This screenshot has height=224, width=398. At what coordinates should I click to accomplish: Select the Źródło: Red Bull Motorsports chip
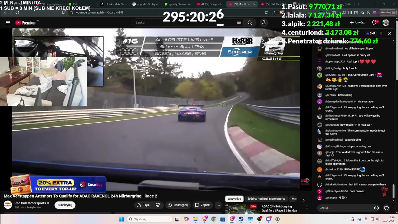[x=266, y=199]
